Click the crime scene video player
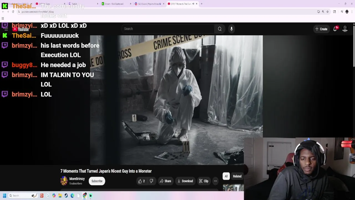Viewport: 355px width, 200px height. pyautogui.click(x=176, y=100)
